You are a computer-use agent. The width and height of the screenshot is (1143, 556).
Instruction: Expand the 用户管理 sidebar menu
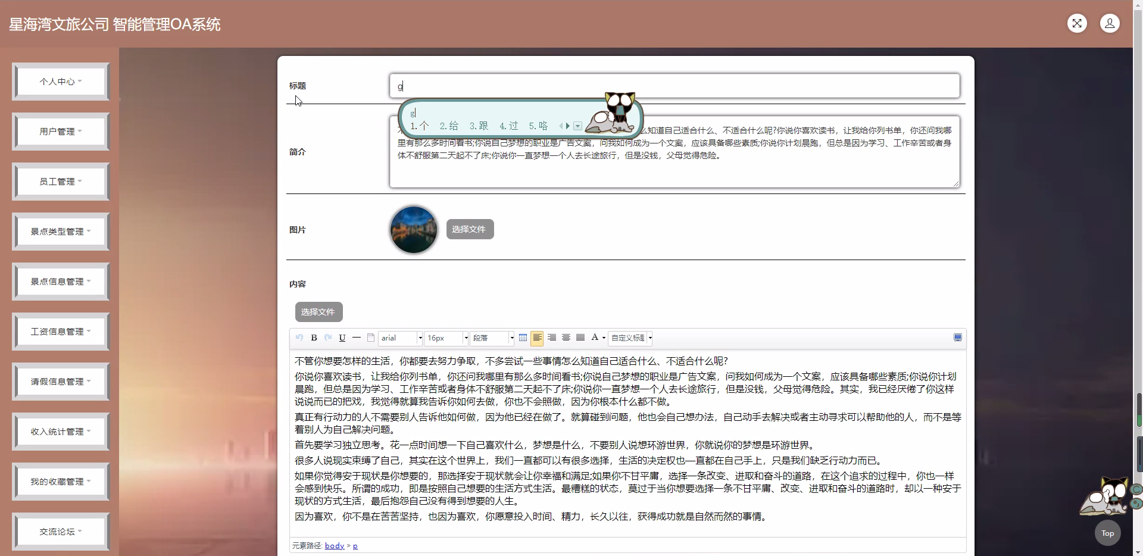point(60,131)
